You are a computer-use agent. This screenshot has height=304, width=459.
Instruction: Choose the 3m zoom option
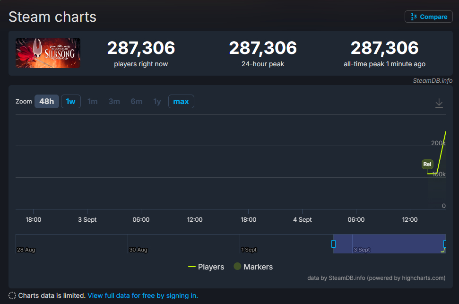tap(114, 101)
